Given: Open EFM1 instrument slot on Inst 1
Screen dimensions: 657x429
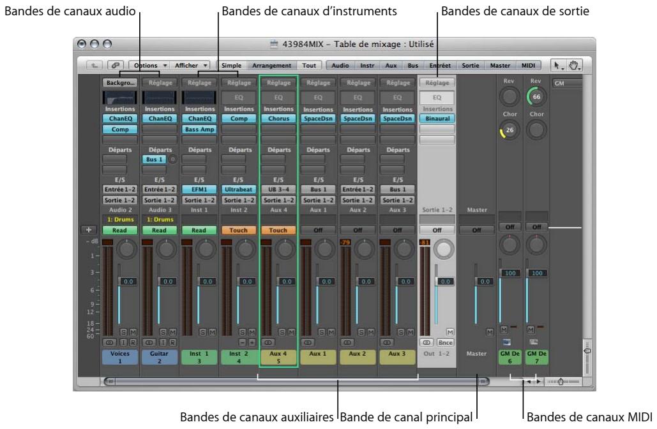Looking at the screenshot, I should click(199, 189).
